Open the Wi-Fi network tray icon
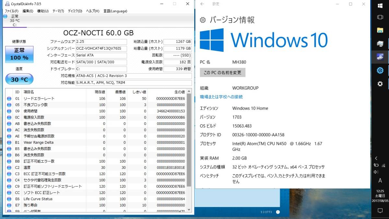This screenshot has width=389, height=219. [383, 165]
